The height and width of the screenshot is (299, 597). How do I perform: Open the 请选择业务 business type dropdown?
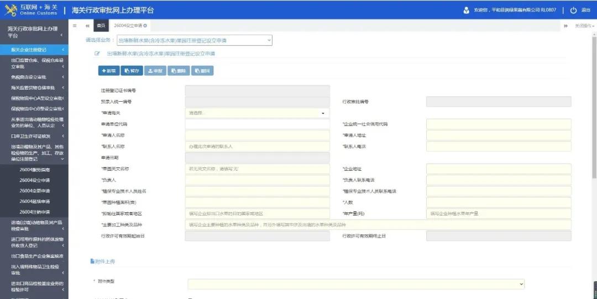(x=193, y=40)
